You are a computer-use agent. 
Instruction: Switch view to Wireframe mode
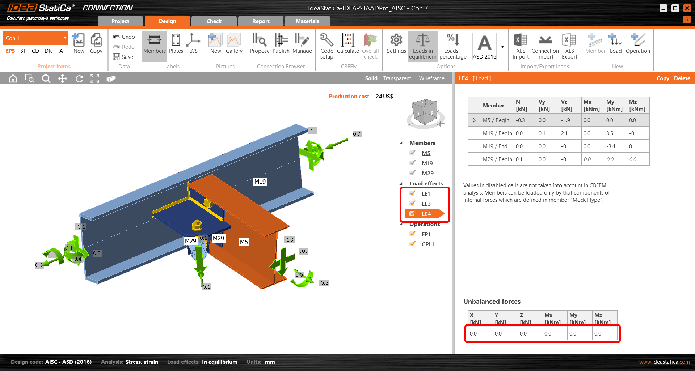coord(431,78)
